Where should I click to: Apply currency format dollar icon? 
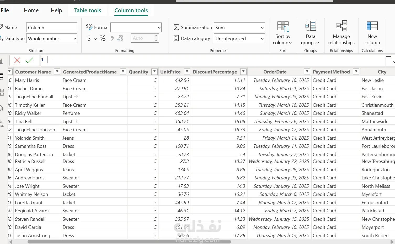(x=89, y=38)
